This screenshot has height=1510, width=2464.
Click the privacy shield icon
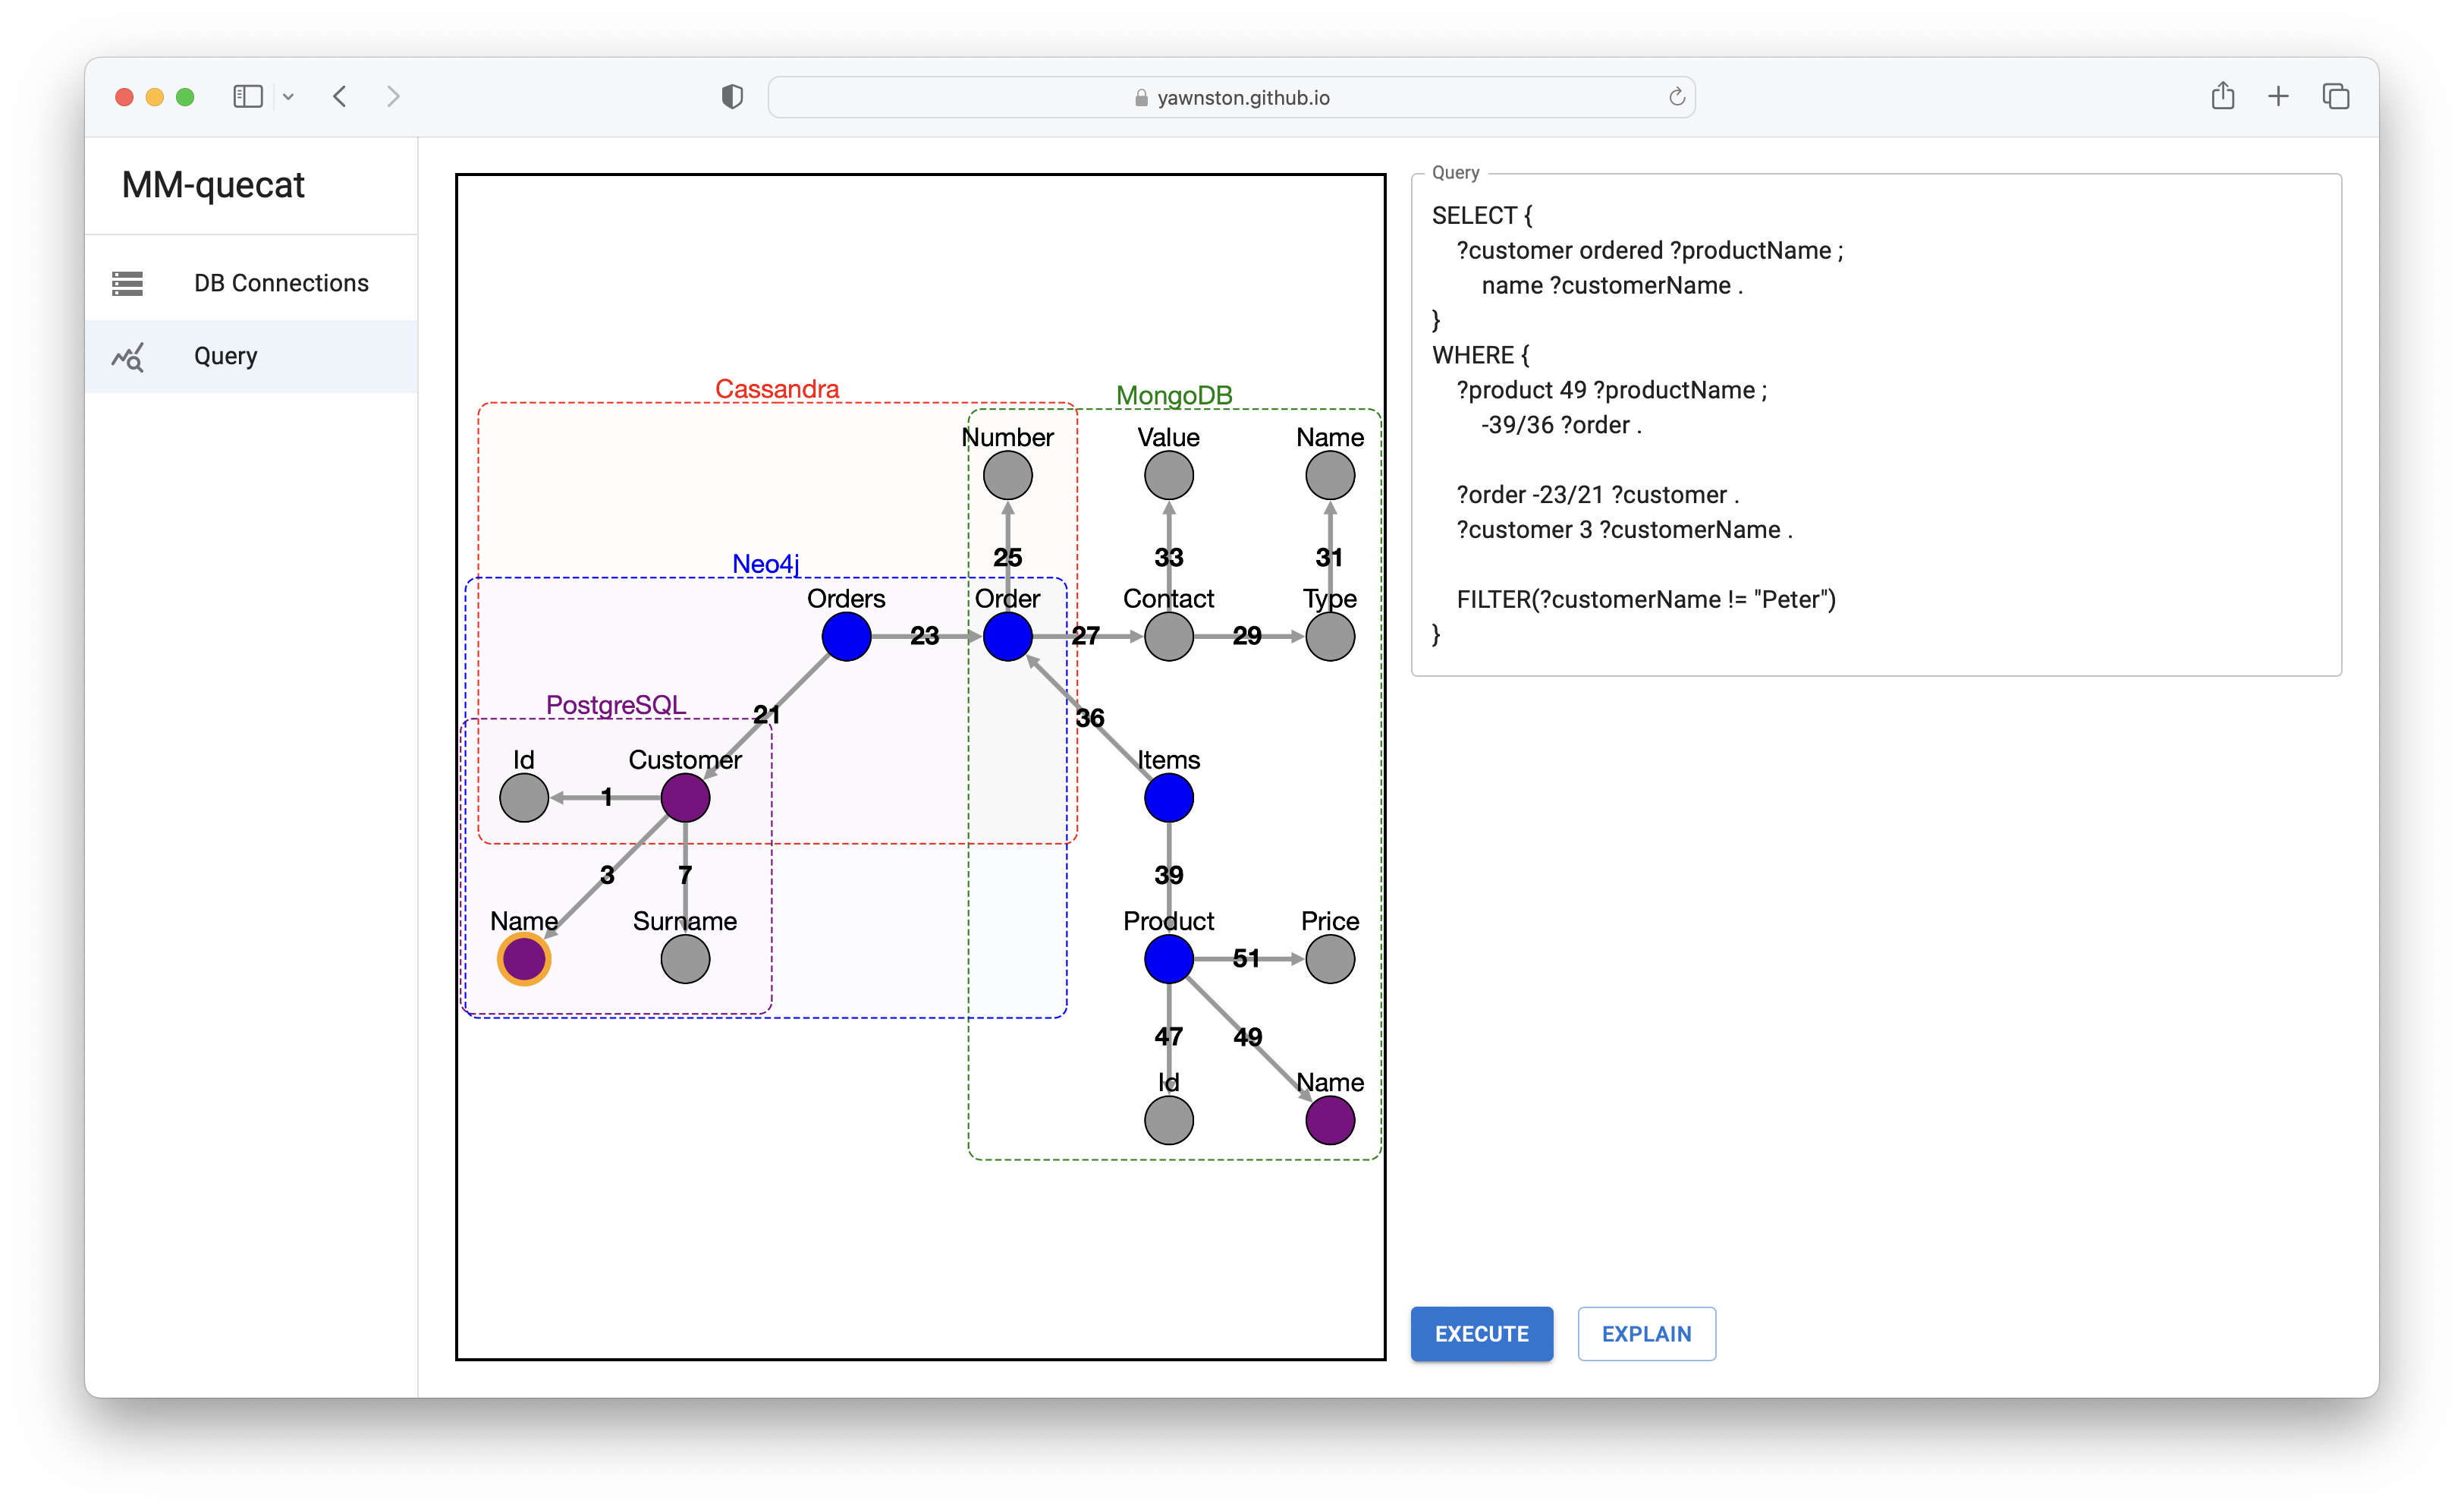click(732, 96)
